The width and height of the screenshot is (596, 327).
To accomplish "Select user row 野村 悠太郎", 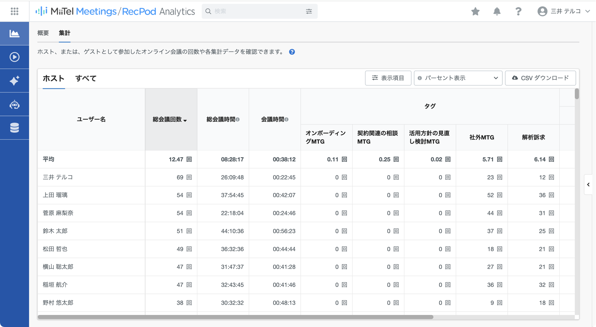I will point(58,303).
